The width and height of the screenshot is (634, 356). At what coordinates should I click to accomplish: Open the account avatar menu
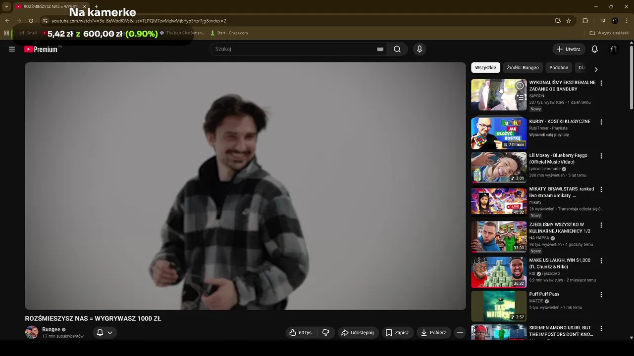tap(613, 49)
